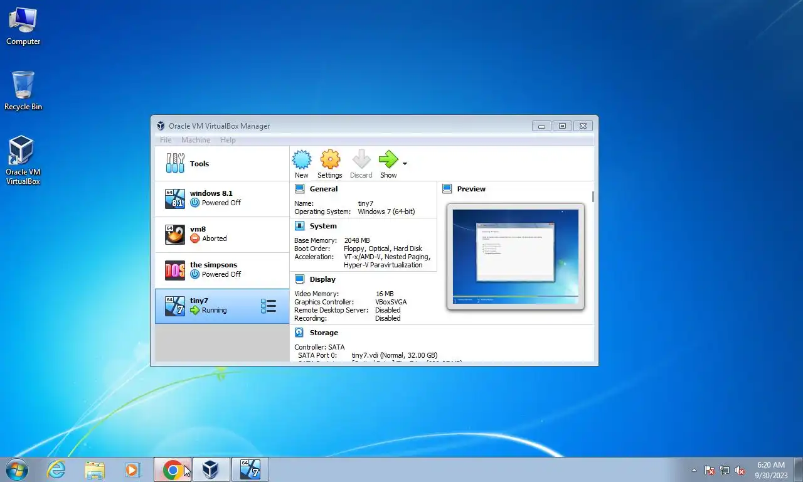The image size is (803, 482).
Task: Click the General section header
Action: [324, 189]
